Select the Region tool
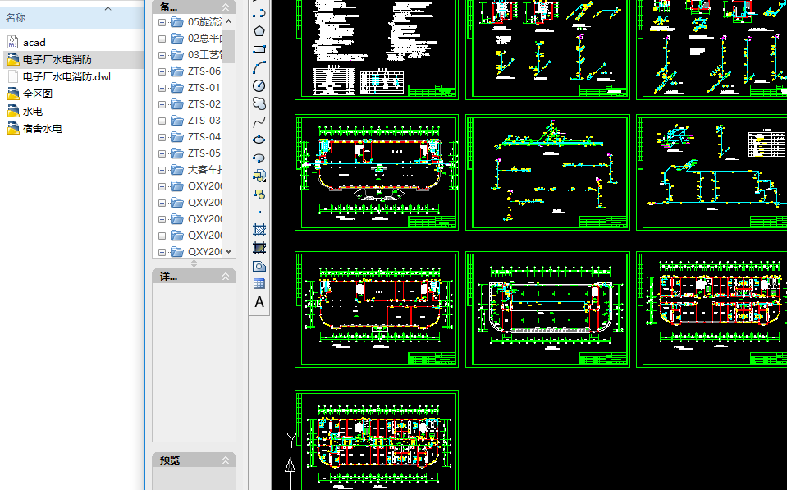 259,266
